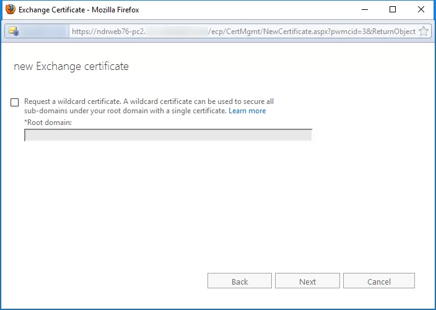Enable the wildcard certificate checkbox

pyautogui.click(x=14, y=102)
